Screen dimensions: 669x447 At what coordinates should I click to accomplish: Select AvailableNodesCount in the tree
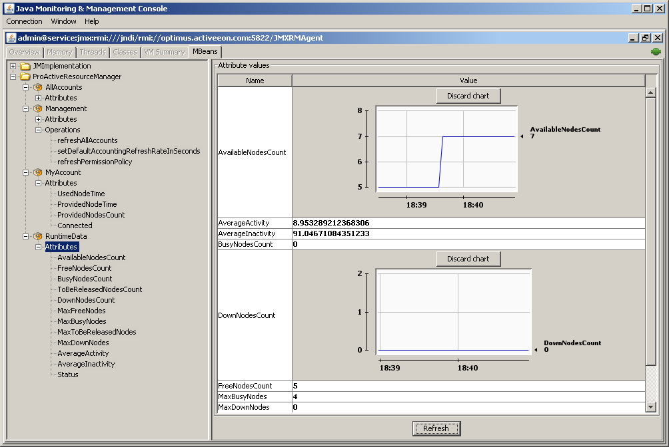91,258
